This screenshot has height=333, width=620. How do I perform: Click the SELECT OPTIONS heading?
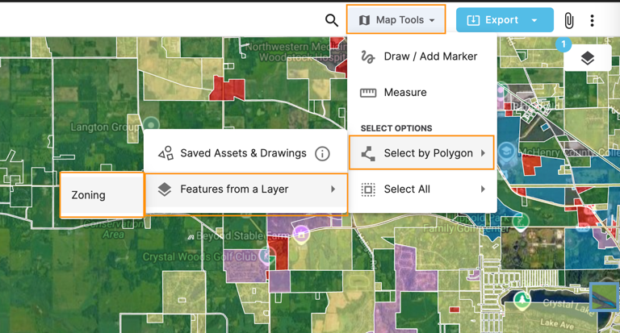pos(396,128)
